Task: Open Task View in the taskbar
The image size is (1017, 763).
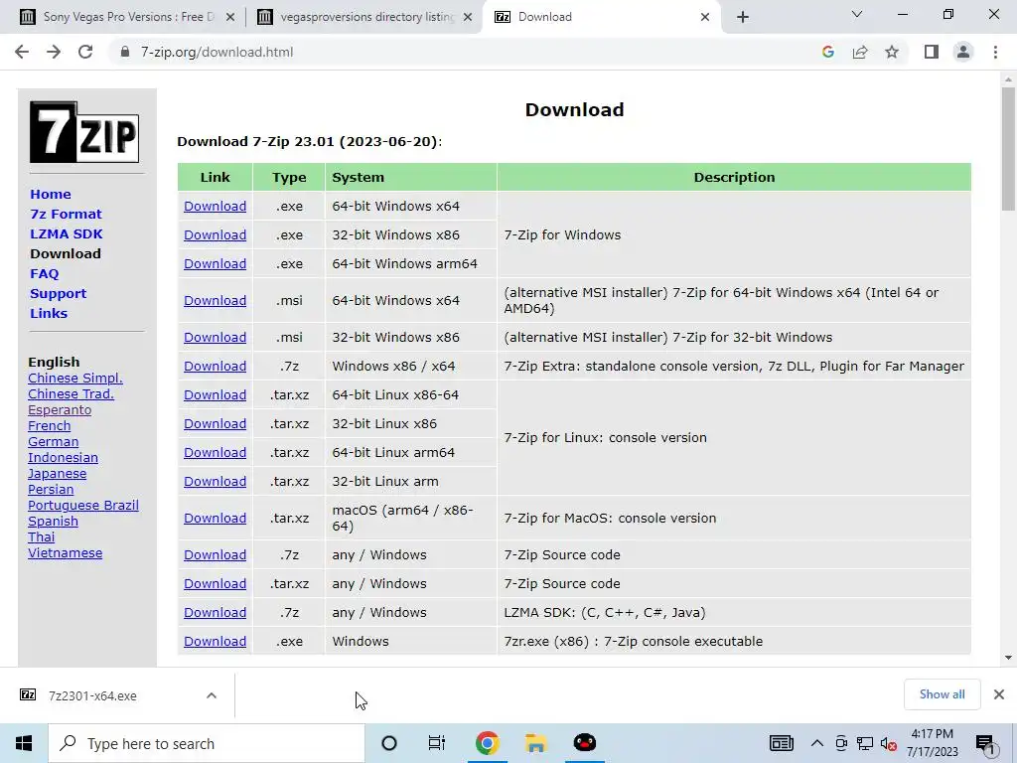Action: [437, 743]
